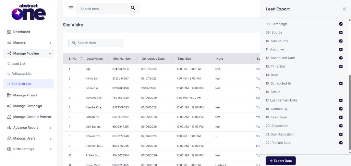Uncheck the 11. Assignee checkbox
The width and height of the screenshot is (351, 166).
pos(341,49)
